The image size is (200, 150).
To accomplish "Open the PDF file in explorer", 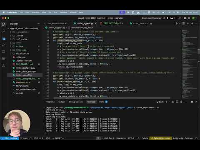I will (x=25, y=64).
